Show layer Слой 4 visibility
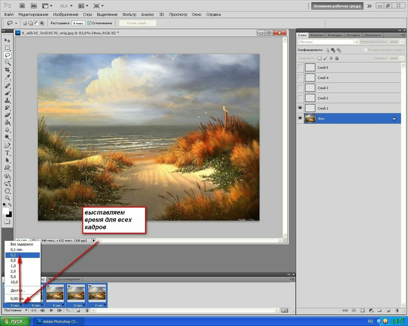408x326 pixels. (x=300, y=78)
